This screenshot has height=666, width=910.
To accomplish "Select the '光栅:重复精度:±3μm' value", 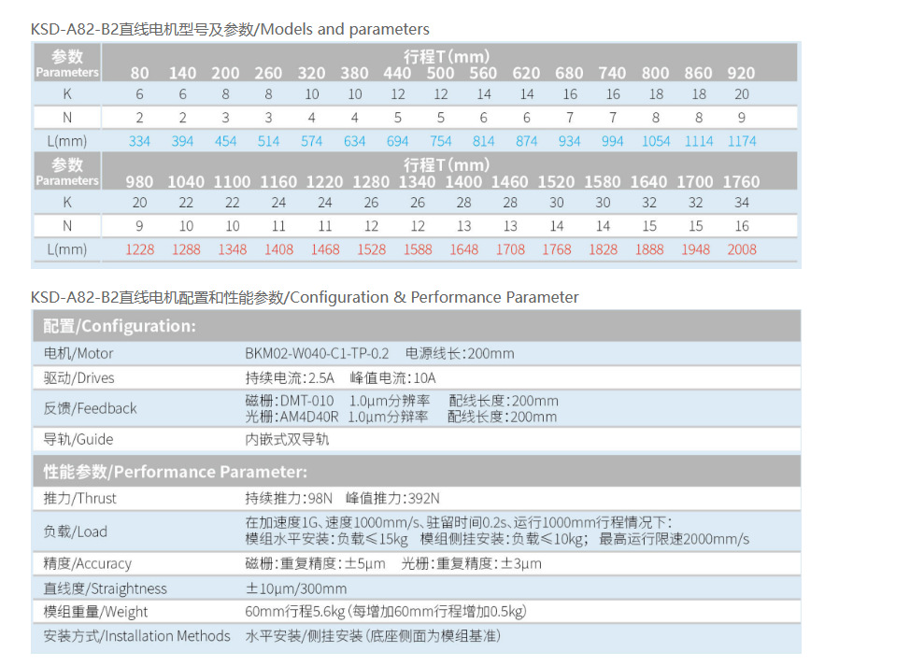I will pos(471,563).
